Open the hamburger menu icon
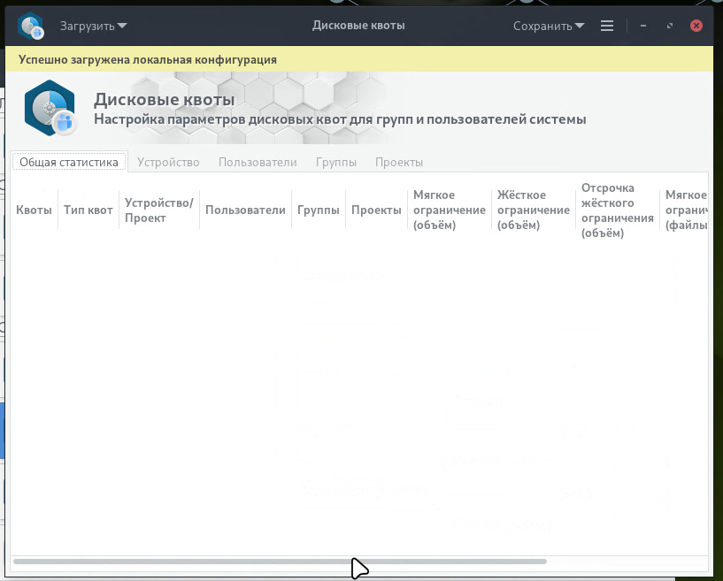The image size is (723, 581). pyautogui.click(x=607, y=26)
